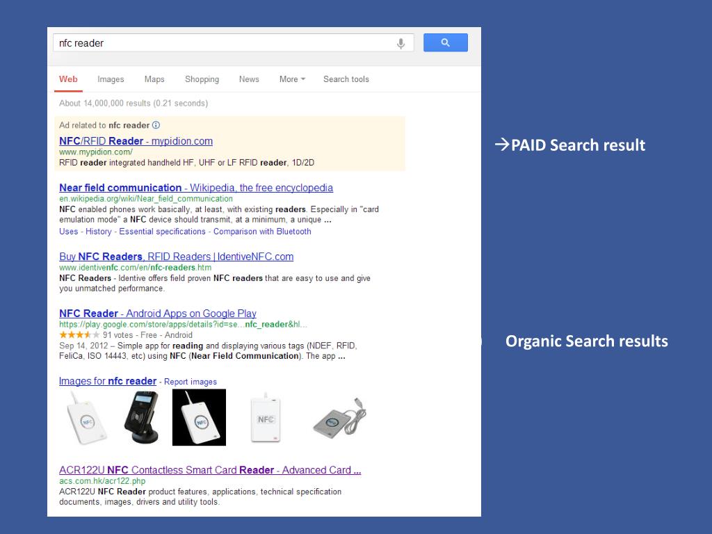Viewport: 712px width, 534px height.
Task: Go to the Shopping tab
Action: pyautogui.click(x=202, y=79)
